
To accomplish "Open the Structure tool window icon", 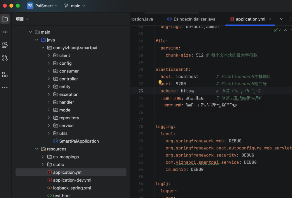I will (x=5, y=75).
